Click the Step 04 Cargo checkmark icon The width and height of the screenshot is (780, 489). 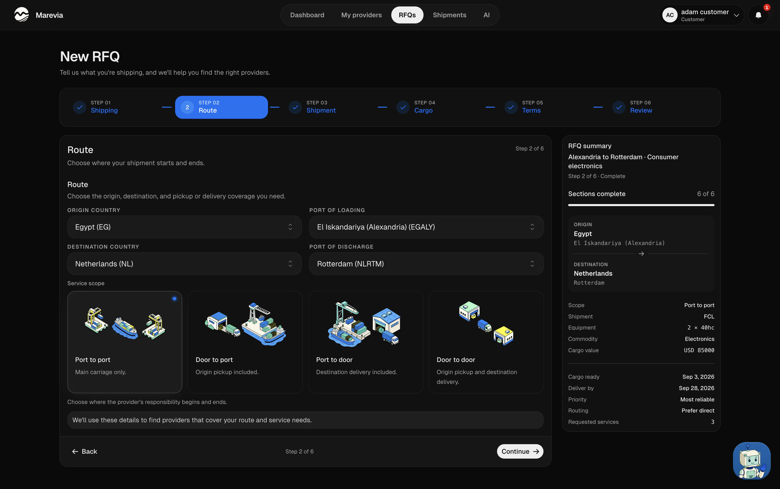[403, 107]
